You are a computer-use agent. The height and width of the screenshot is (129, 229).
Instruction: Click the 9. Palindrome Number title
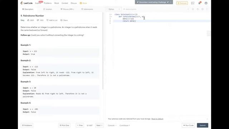coord(32,16)
